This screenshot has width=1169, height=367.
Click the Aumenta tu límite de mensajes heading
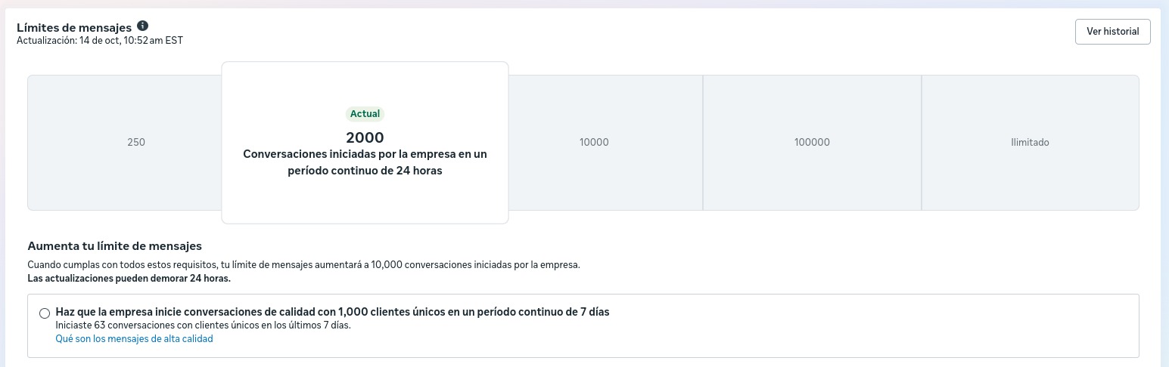[x=114, y=246]
